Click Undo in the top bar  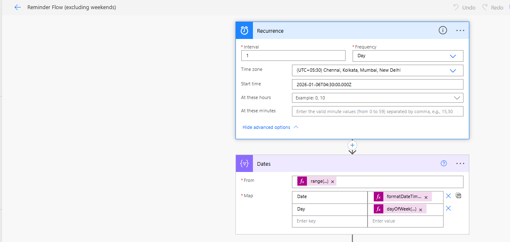pyautogui.click(x=464, y=7)
